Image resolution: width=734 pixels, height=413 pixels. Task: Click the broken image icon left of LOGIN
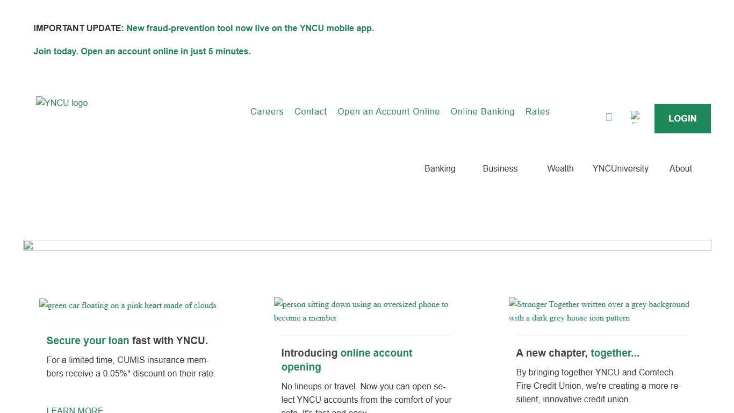pos(635,117)
